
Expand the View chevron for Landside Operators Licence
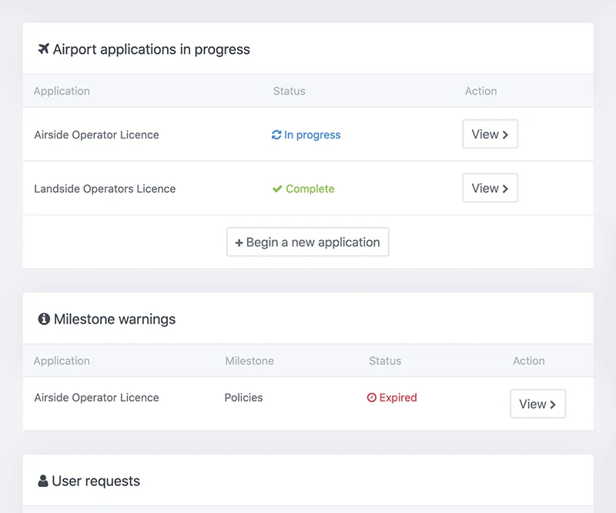click(x=507, y=188)
